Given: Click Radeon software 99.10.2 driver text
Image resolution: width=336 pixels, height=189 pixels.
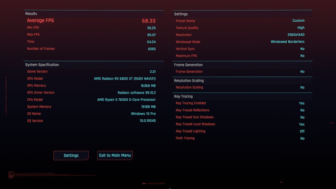Looking at the screenshot, I should click(x=136, y=92).
